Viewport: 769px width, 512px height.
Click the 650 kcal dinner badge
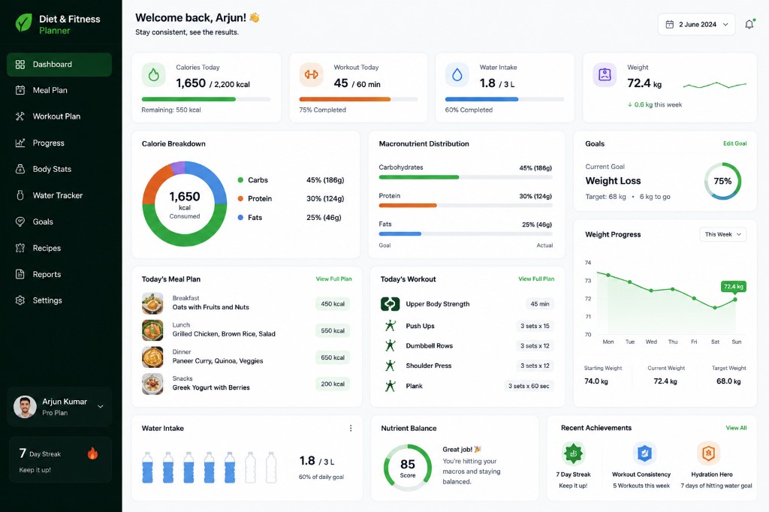333,357
